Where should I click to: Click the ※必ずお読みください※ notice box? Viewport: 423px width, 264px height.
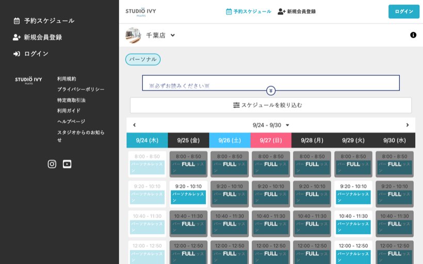[x=271, y=83]
